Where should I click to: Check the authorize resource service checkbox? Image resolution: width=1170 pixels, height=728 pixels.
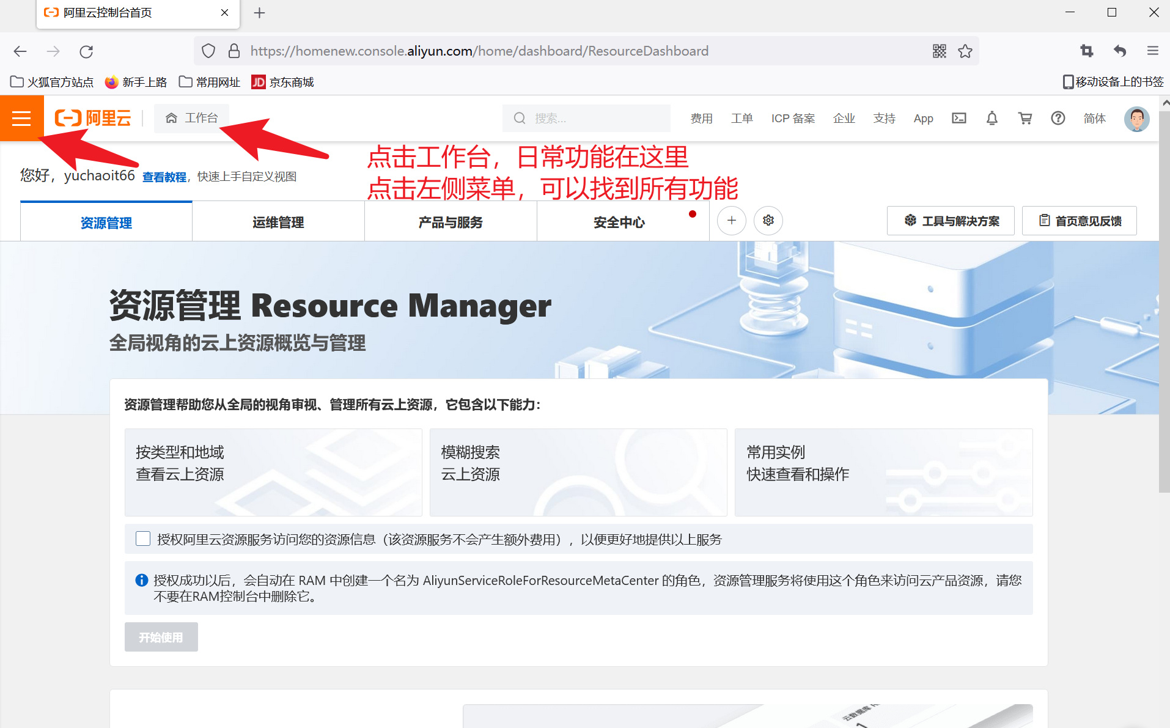(x=143, y=539)
